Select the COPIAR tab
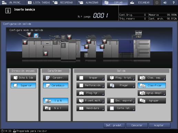The height and width of the screenshot is (133, 178). click(x=115, y=2)
